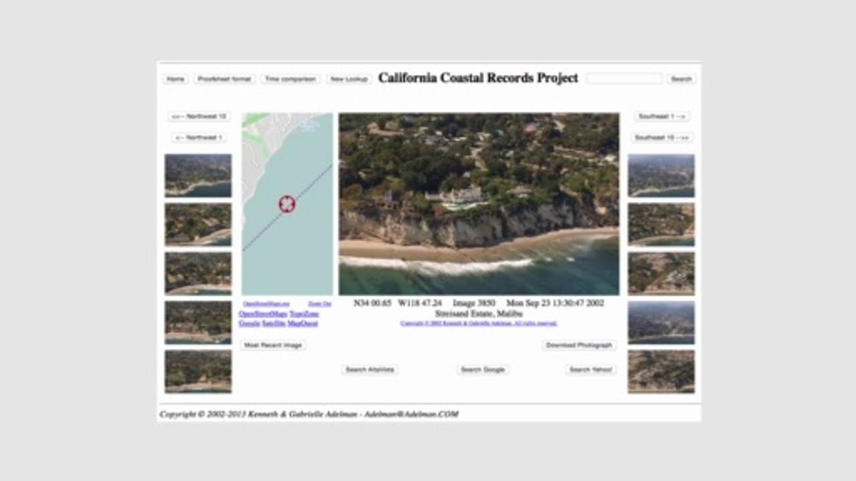Open fourth thumbnail in left column
856x481 pixels.
[x=198, y=323]
